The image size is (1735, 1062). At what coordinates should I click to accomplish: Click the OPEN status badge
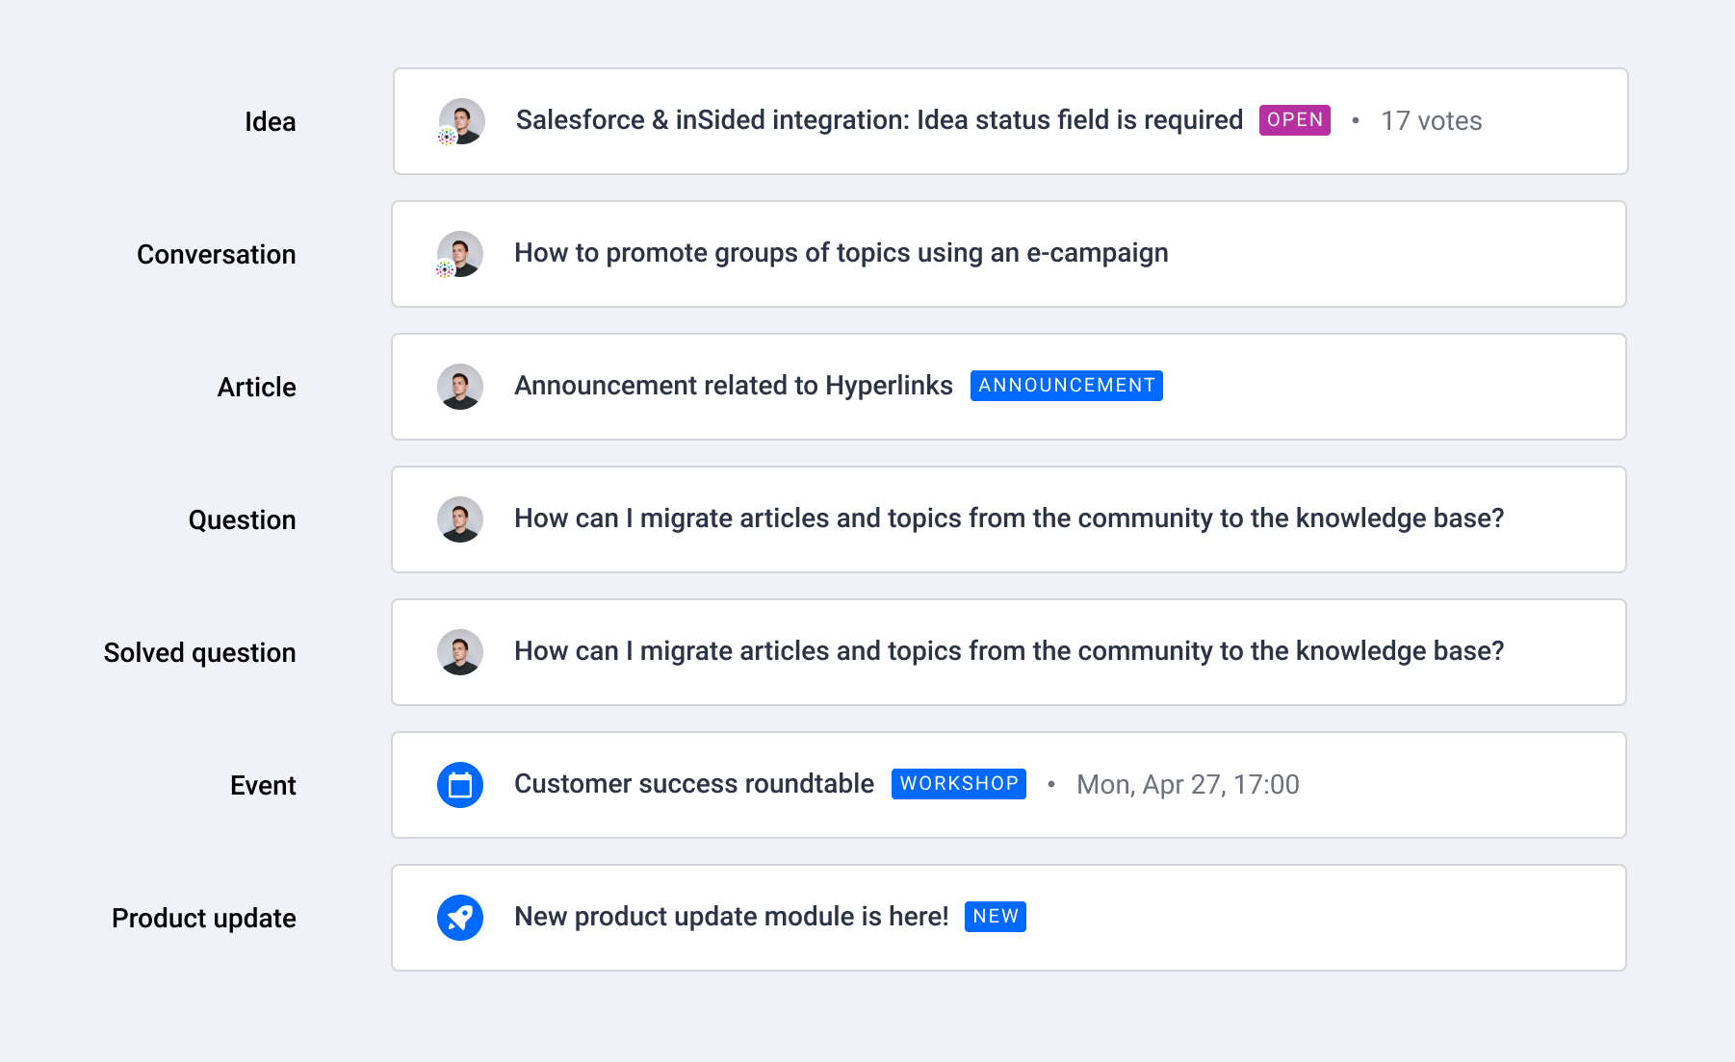(1295, 120)
